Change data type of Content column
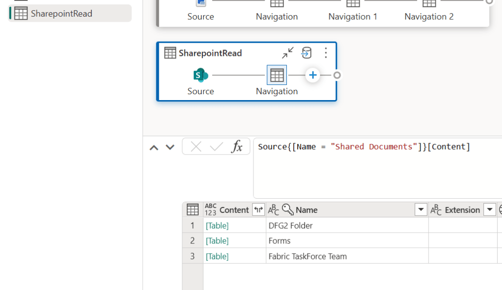Screen dimensions: 502x290 (x=211, y=210)
